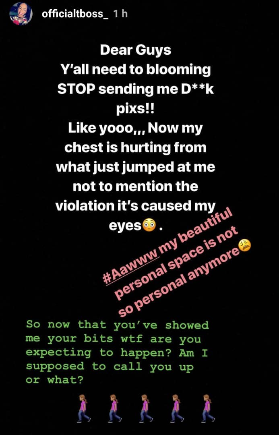
Task: Tap green text 'So now that you've showed'
Action: (x=117, y=324)
